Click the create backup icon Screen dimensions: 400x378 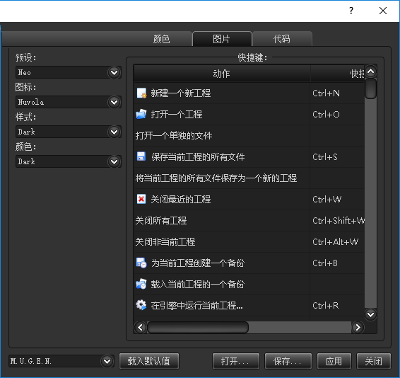point(141,263)
